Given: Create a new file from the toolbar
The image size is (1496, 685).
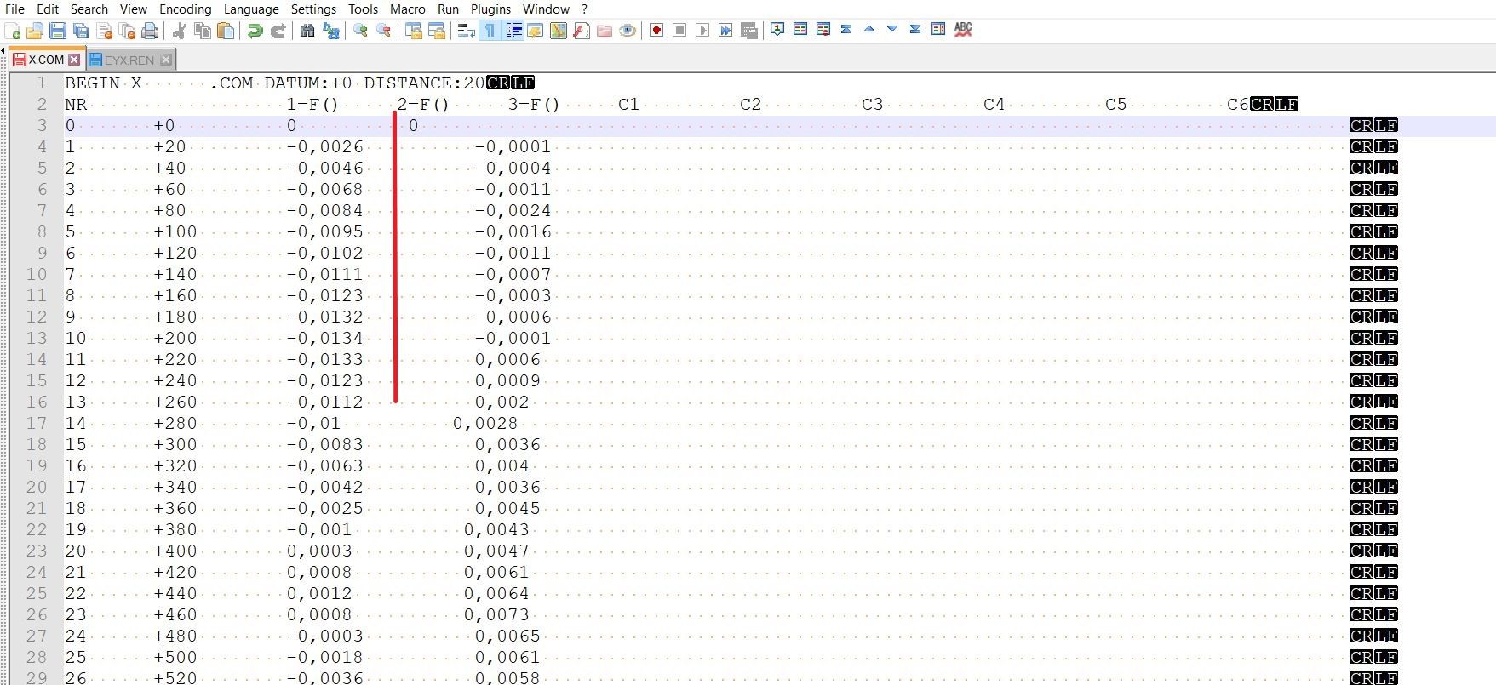Looking at the screenshot, I should [x=13, y=31].
